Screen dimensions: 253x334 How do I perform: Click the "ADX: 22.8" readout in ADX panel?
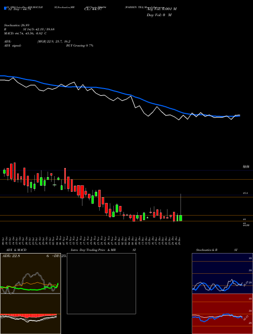pyautogui.click(x=11, y=256)
